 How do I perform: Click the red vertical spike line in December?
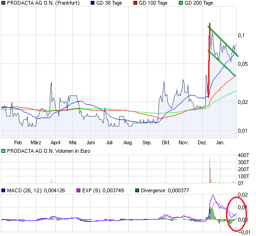point(209,60)
